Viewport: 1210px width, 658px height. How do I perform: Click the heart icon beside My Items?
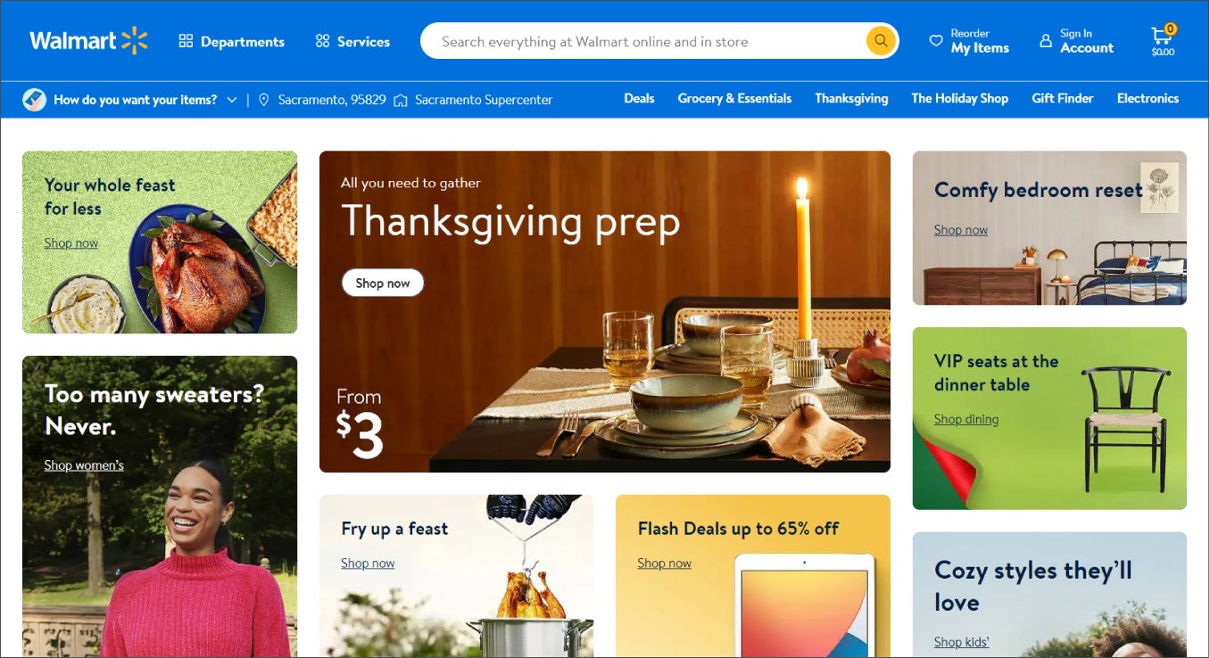click(935, 41)
